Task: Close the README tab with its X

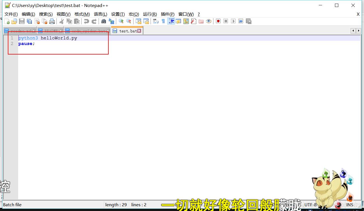Action: point(61,31)
